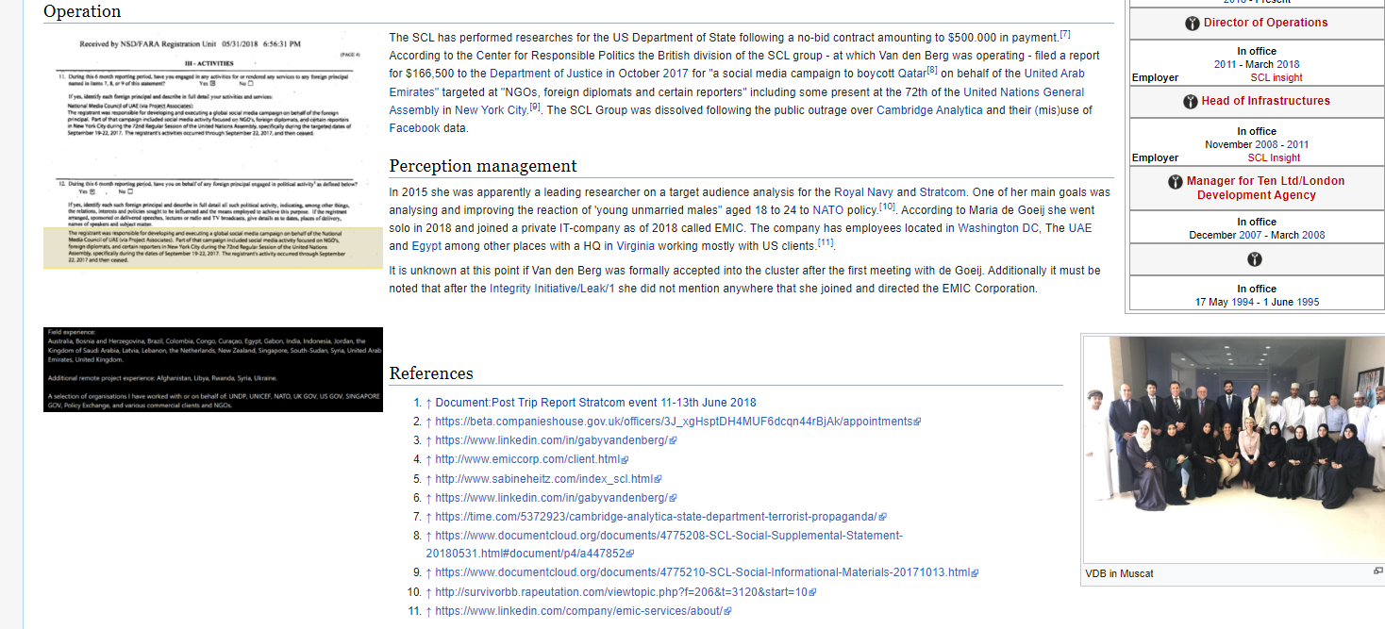The width and height of the screenshot is (1385, 629).
Task: Open the Cambridge Analytica link
Action: 928,110
